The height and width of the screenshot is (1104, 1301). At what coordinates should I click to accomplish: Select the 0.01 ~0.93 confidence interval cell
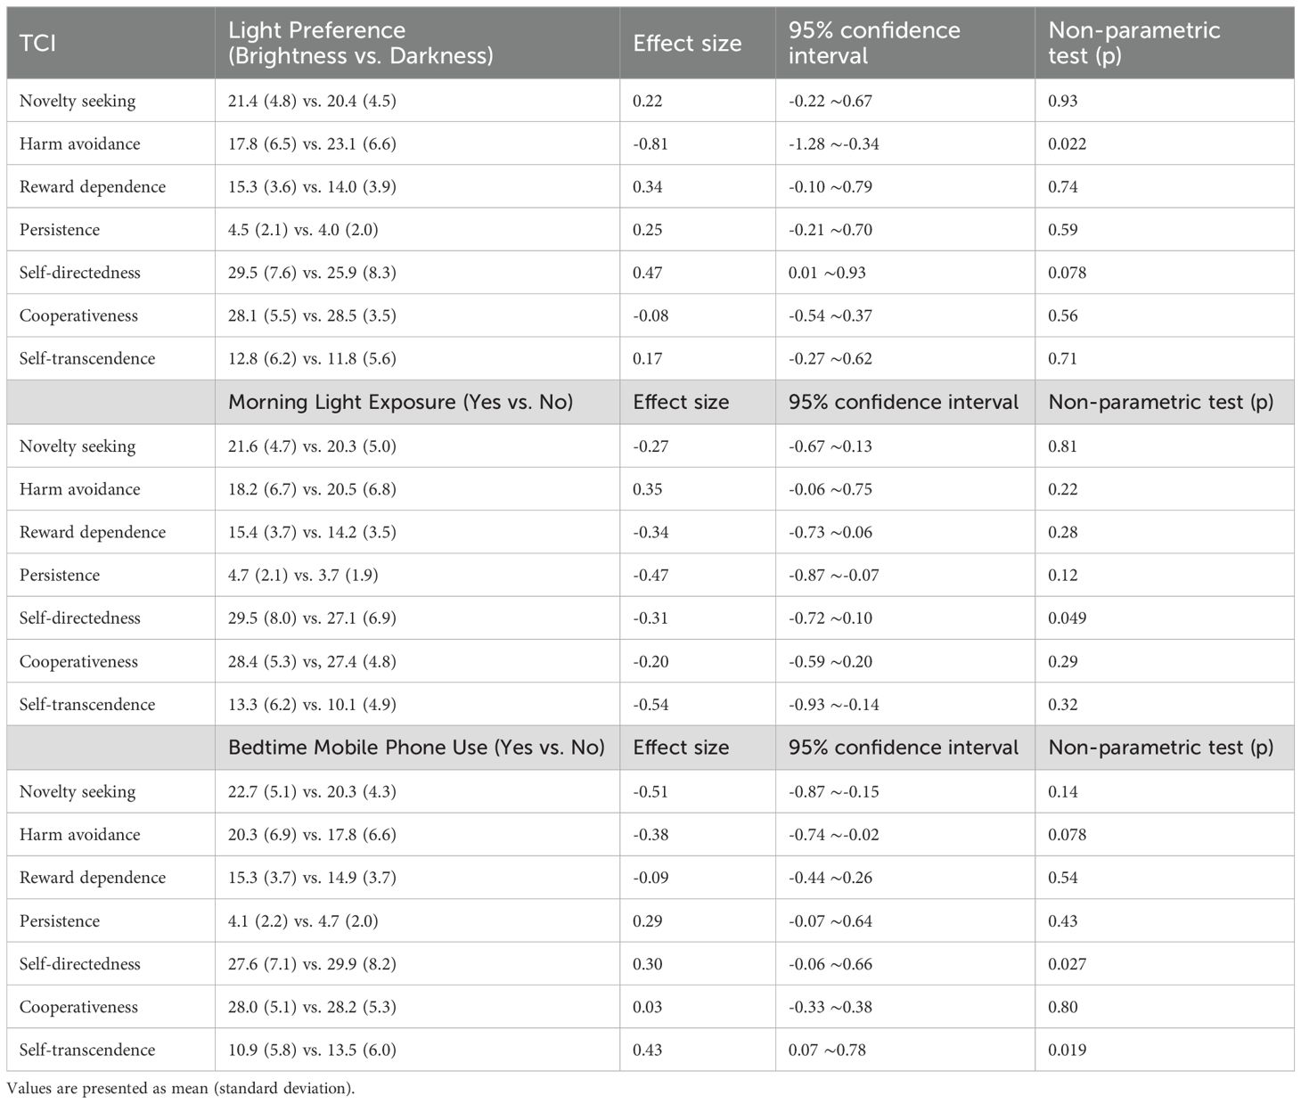click(x=904, y=273)
